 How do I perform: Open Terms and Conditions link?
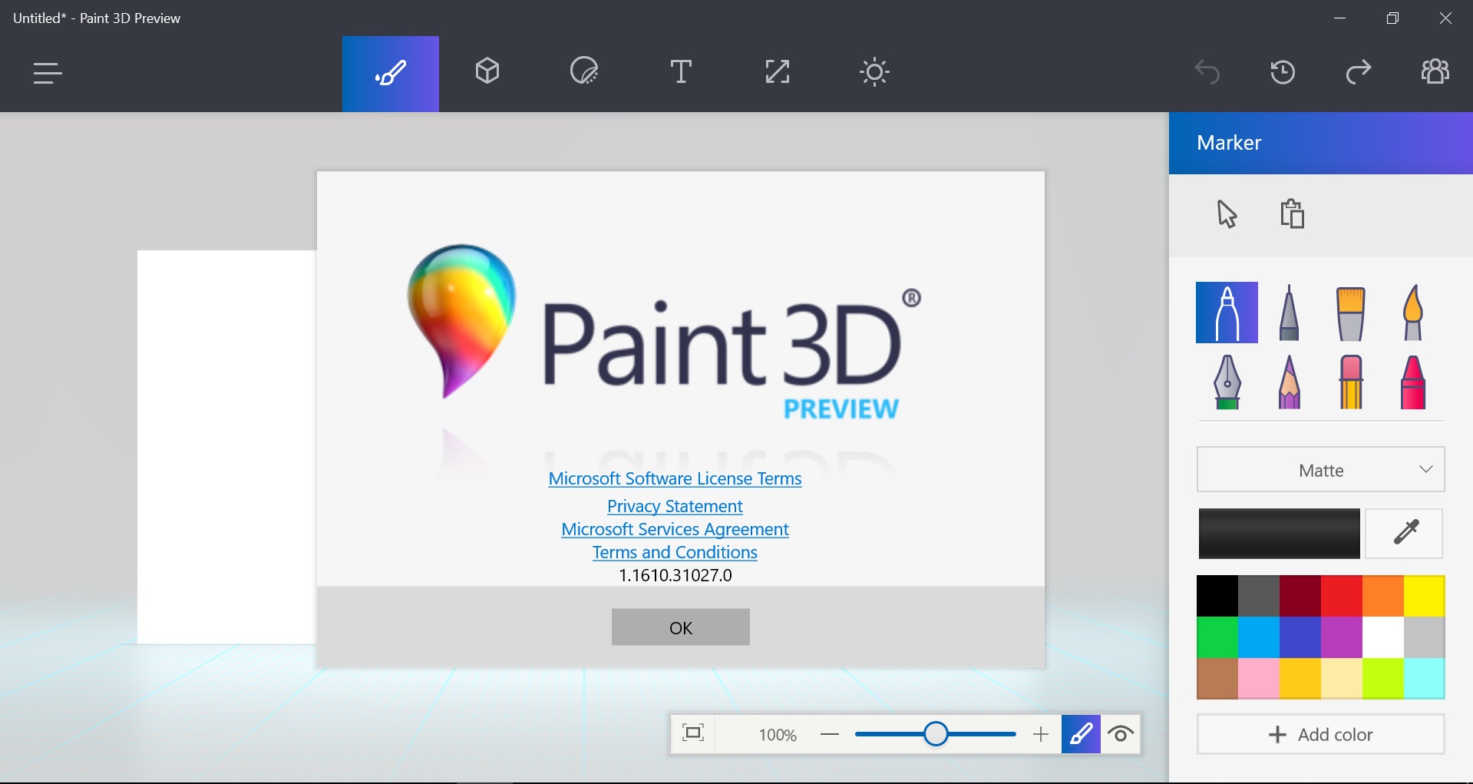(x=675, y=552)
